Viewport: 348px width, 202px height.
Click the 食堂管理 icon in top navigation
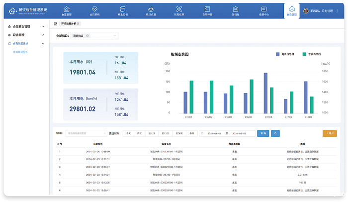67,9
